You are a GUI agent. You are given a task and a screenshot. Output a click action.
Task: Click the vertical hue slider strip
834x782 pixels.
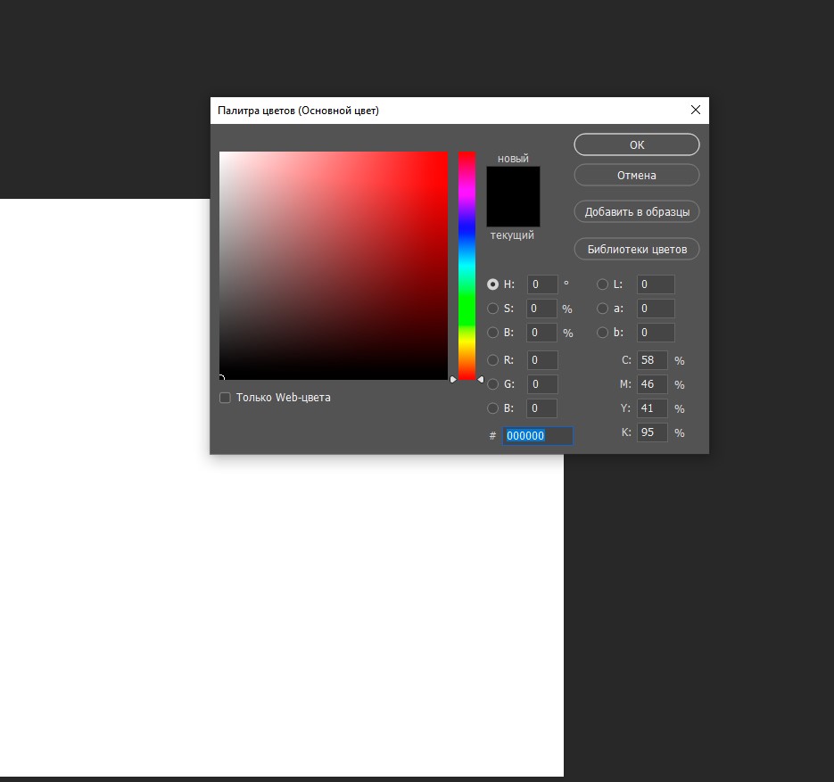(x=467, y=268)
